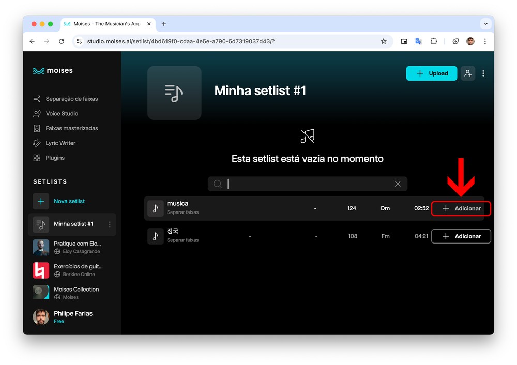Image resolution: width=517 pixels, height=365 pixels.
Task: Click the toolbar extension icon beside the avatar
Action: coord(455,41)
